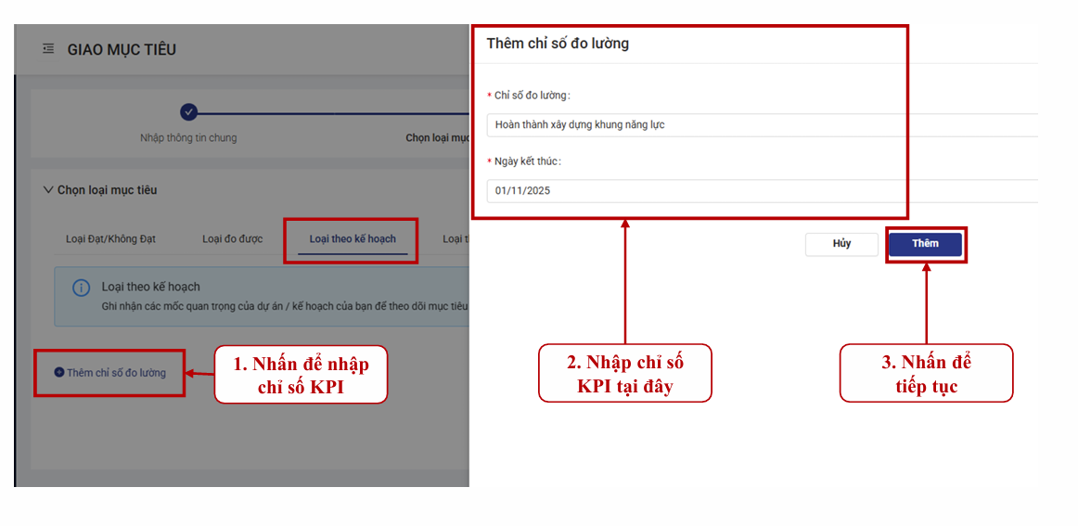Open the Loại theo kế hoạch tab
1078x526 pixels.
pos(353,239)
